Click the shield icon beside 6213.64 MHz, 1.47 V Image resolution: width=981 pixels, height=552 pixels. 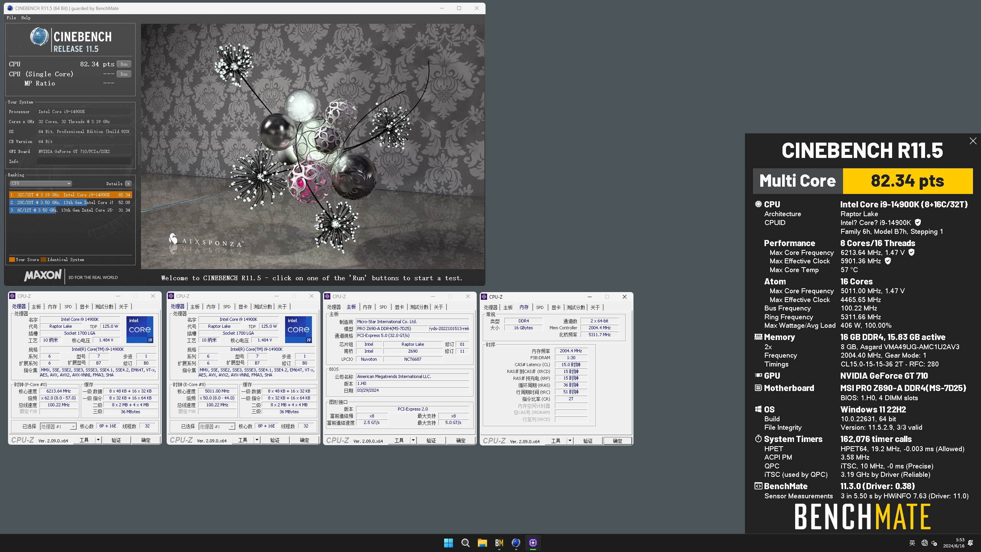(912, 252)
